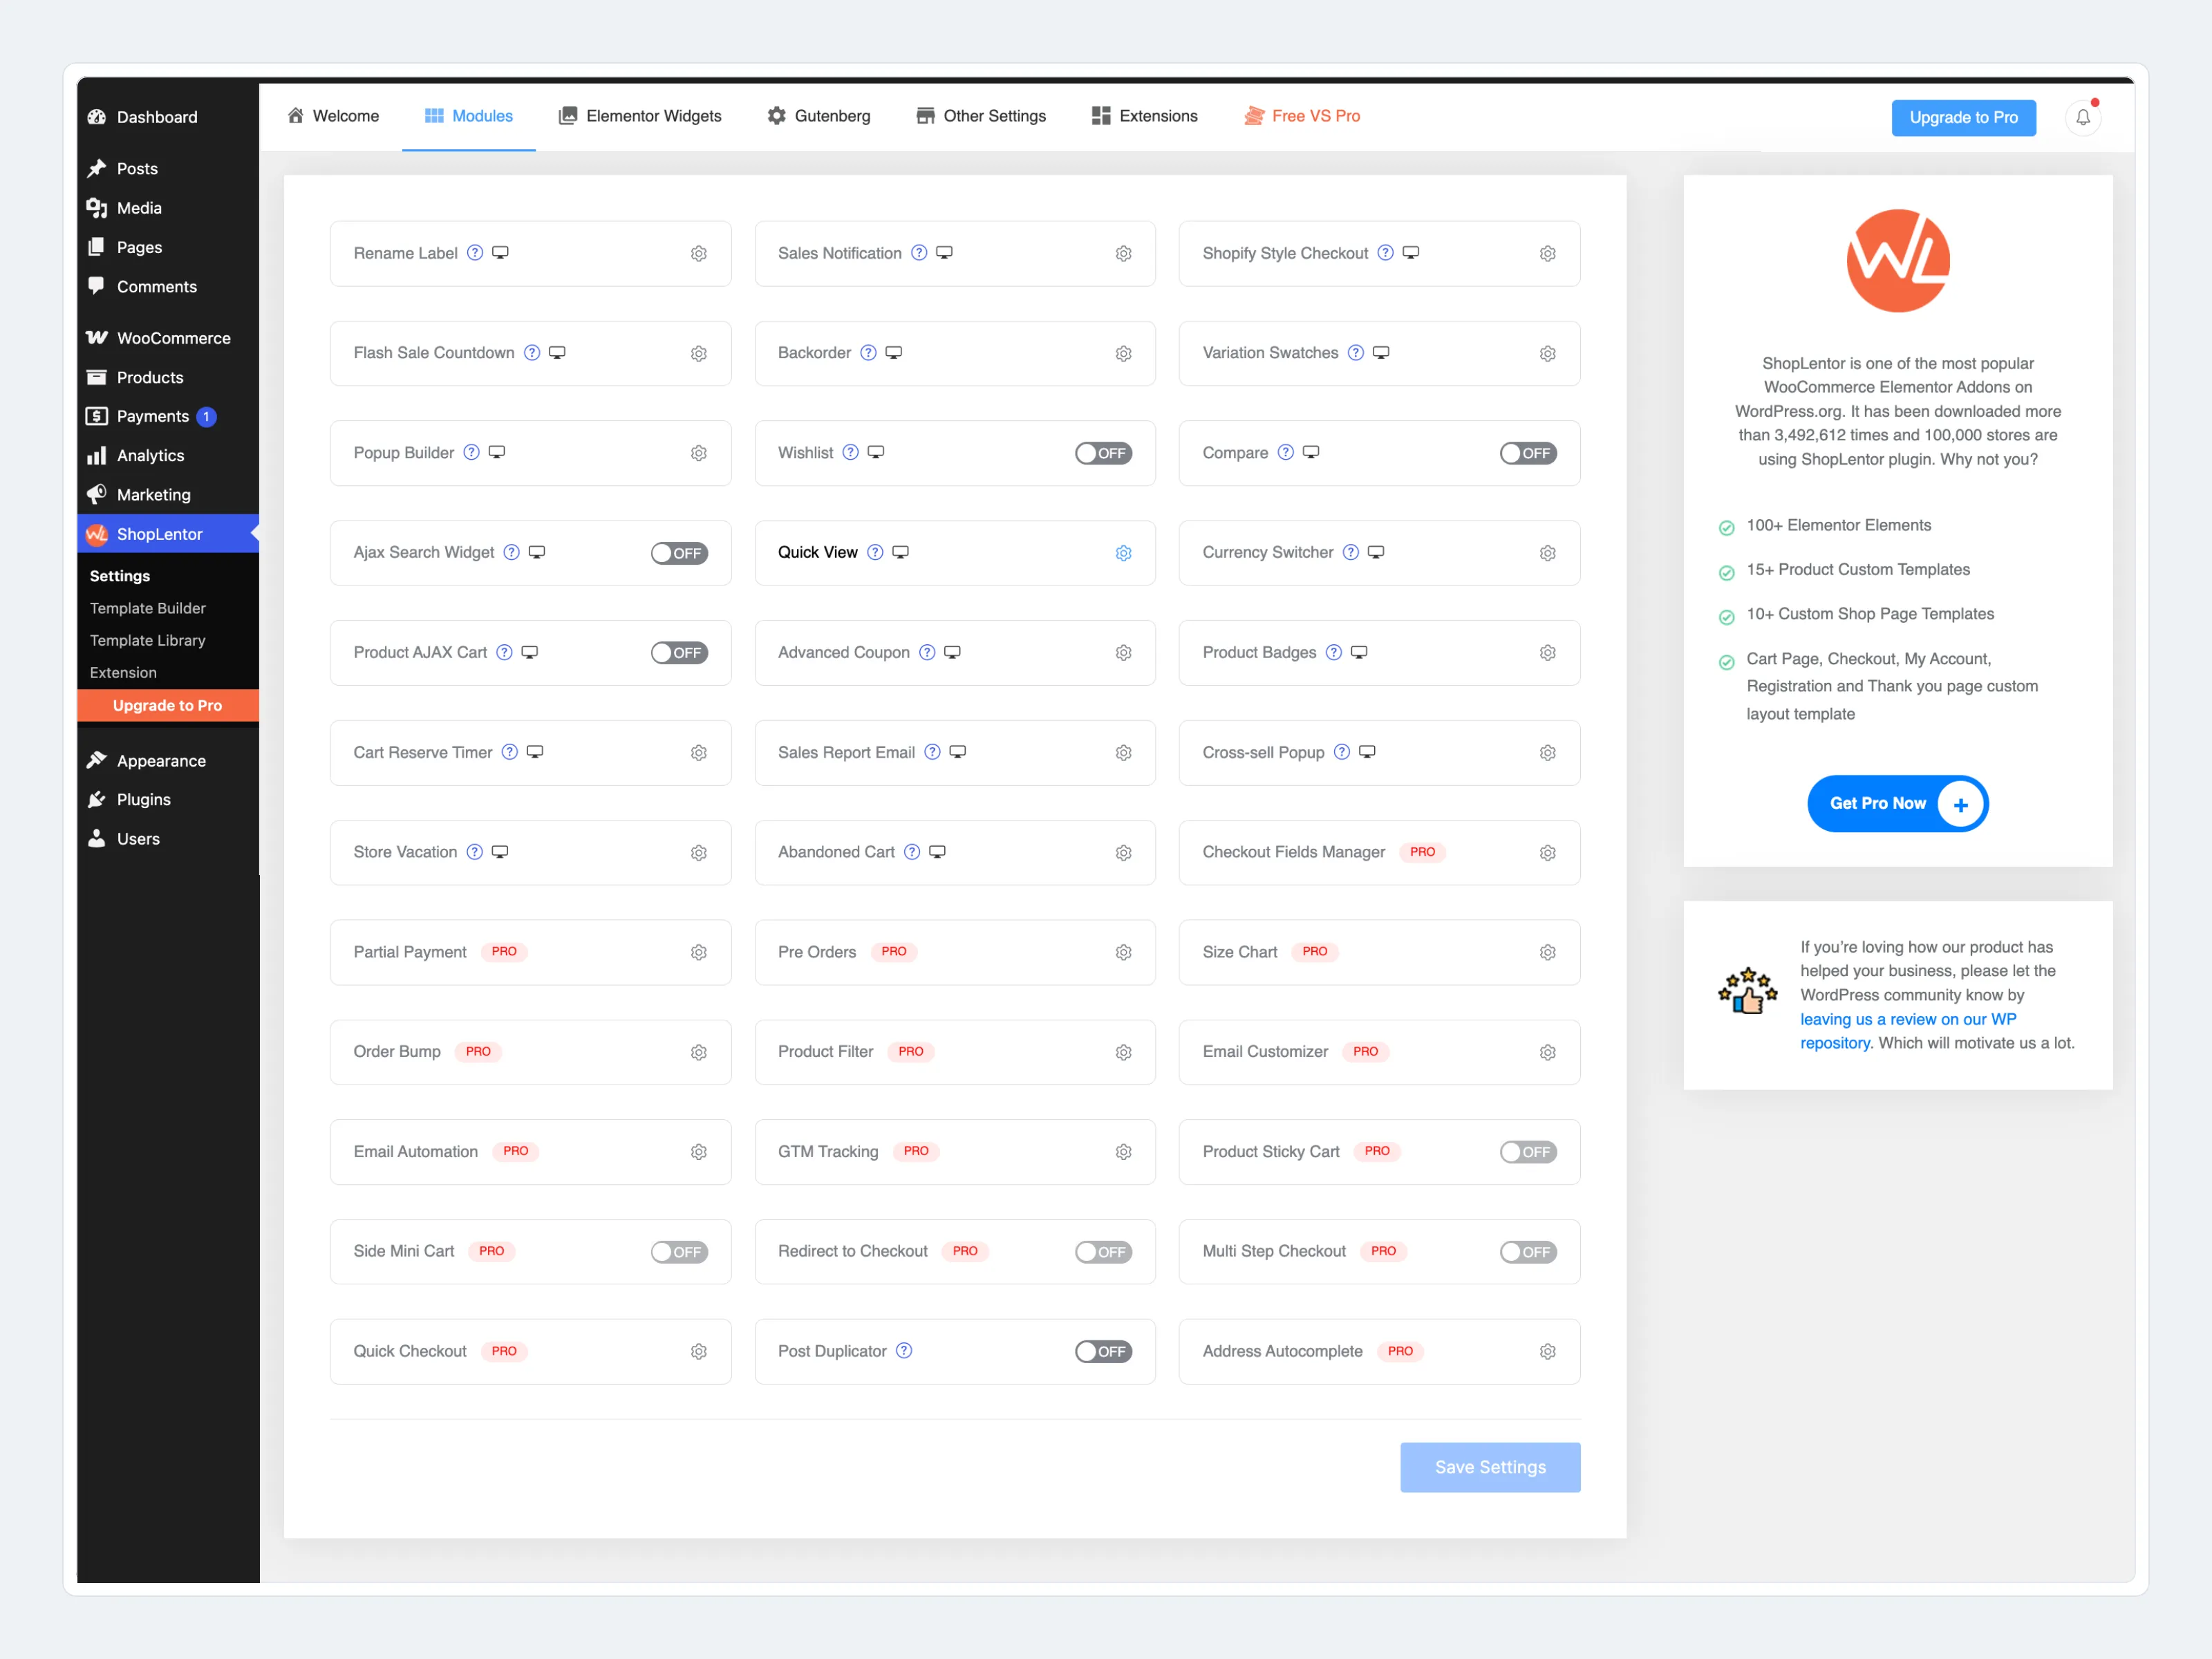Image resolution: width=2212 pixels, height=1659 pixels.
Task: Enable the Wishlist module toggle
Action: [1104, 453]
